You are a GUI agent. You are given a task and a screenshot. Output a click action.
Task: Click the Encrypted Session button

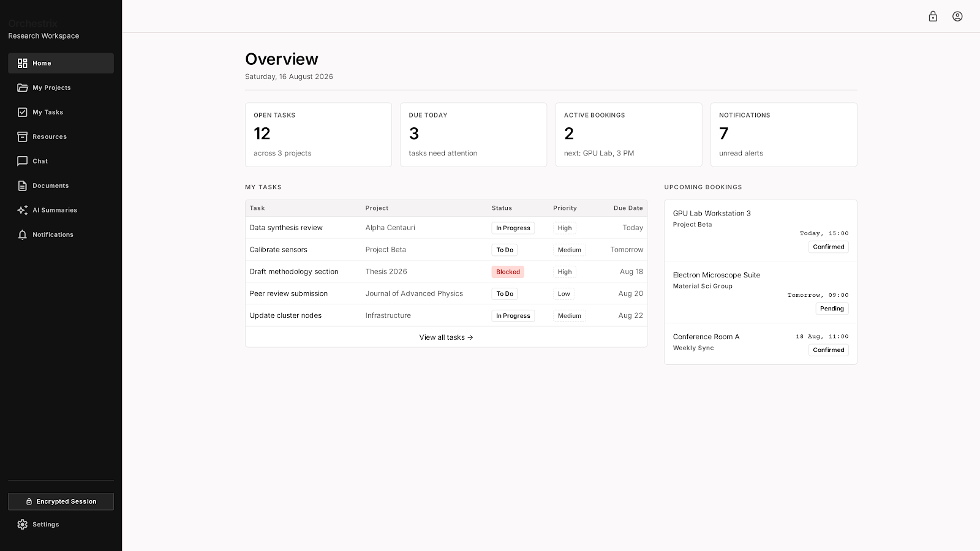pos(61,501)
